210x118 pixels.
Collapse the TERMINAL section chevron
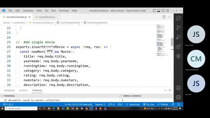[2, 96]
